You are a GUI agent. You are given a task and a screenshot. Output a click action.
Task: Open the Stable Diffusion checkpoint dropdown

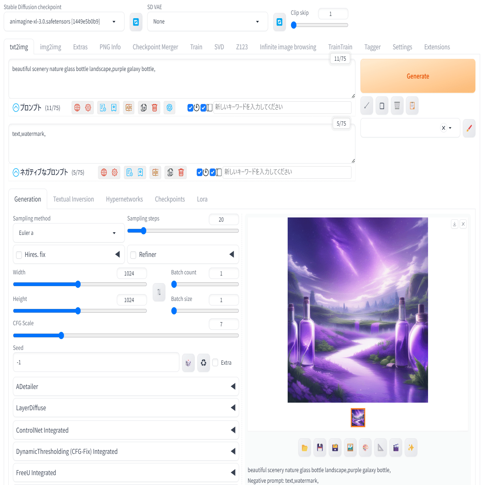click(64, 22)
